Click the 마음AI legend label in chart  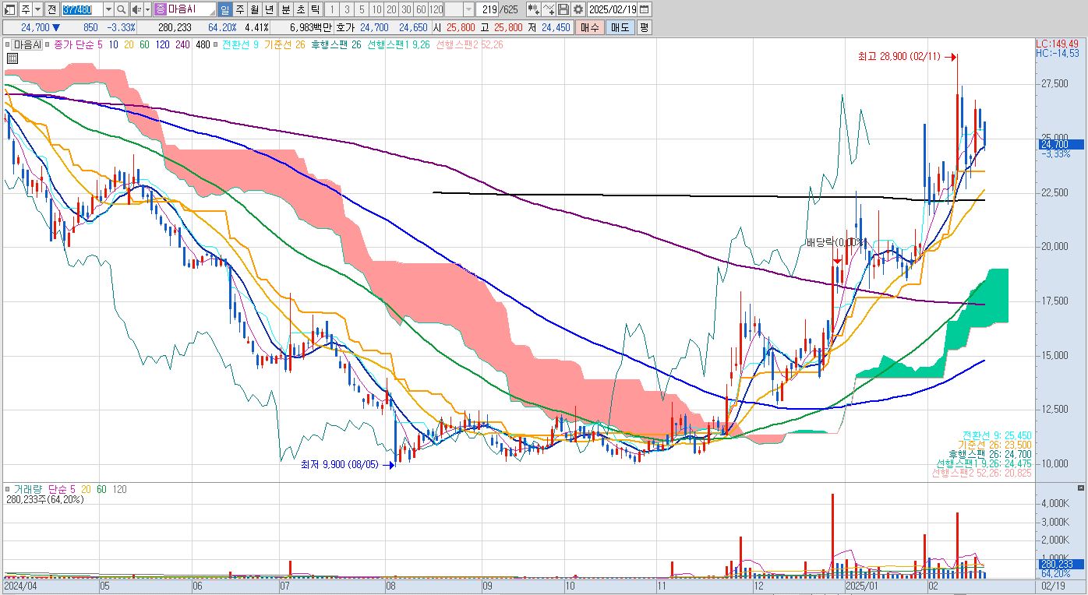pos(26,45)
